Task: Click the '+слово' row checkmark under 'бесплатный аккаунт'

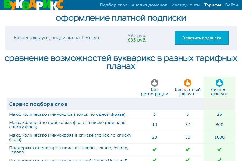Action: (187, 149)
